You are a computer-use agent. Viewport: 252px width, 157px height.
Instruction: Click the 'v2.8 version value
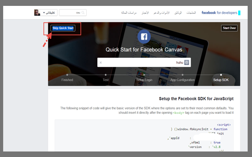pos(216,147)
